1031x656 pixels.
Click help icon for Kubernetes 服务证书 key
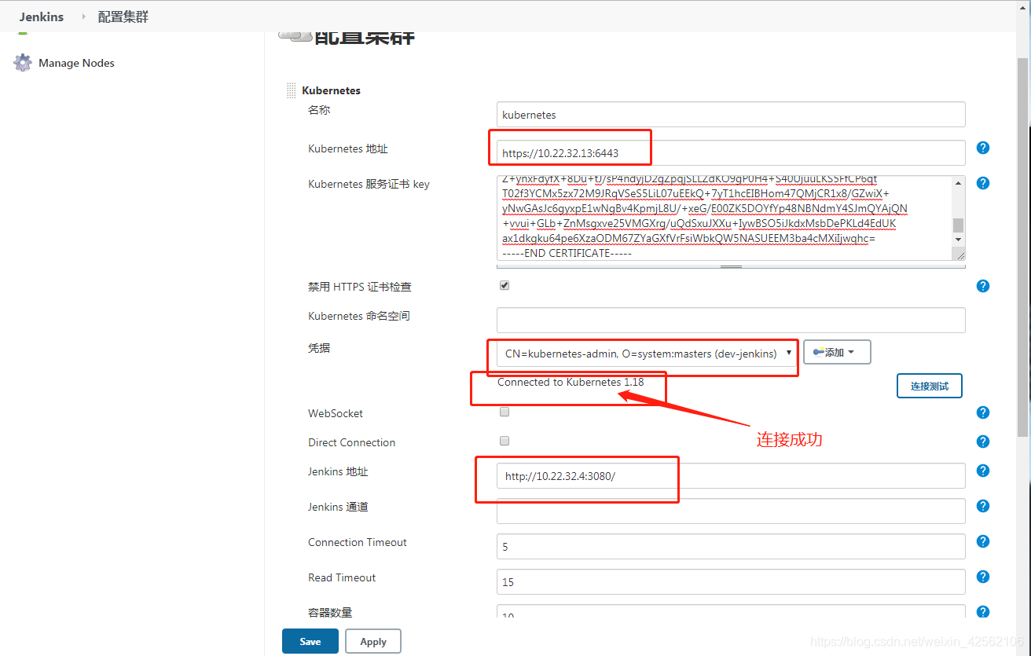982,183
